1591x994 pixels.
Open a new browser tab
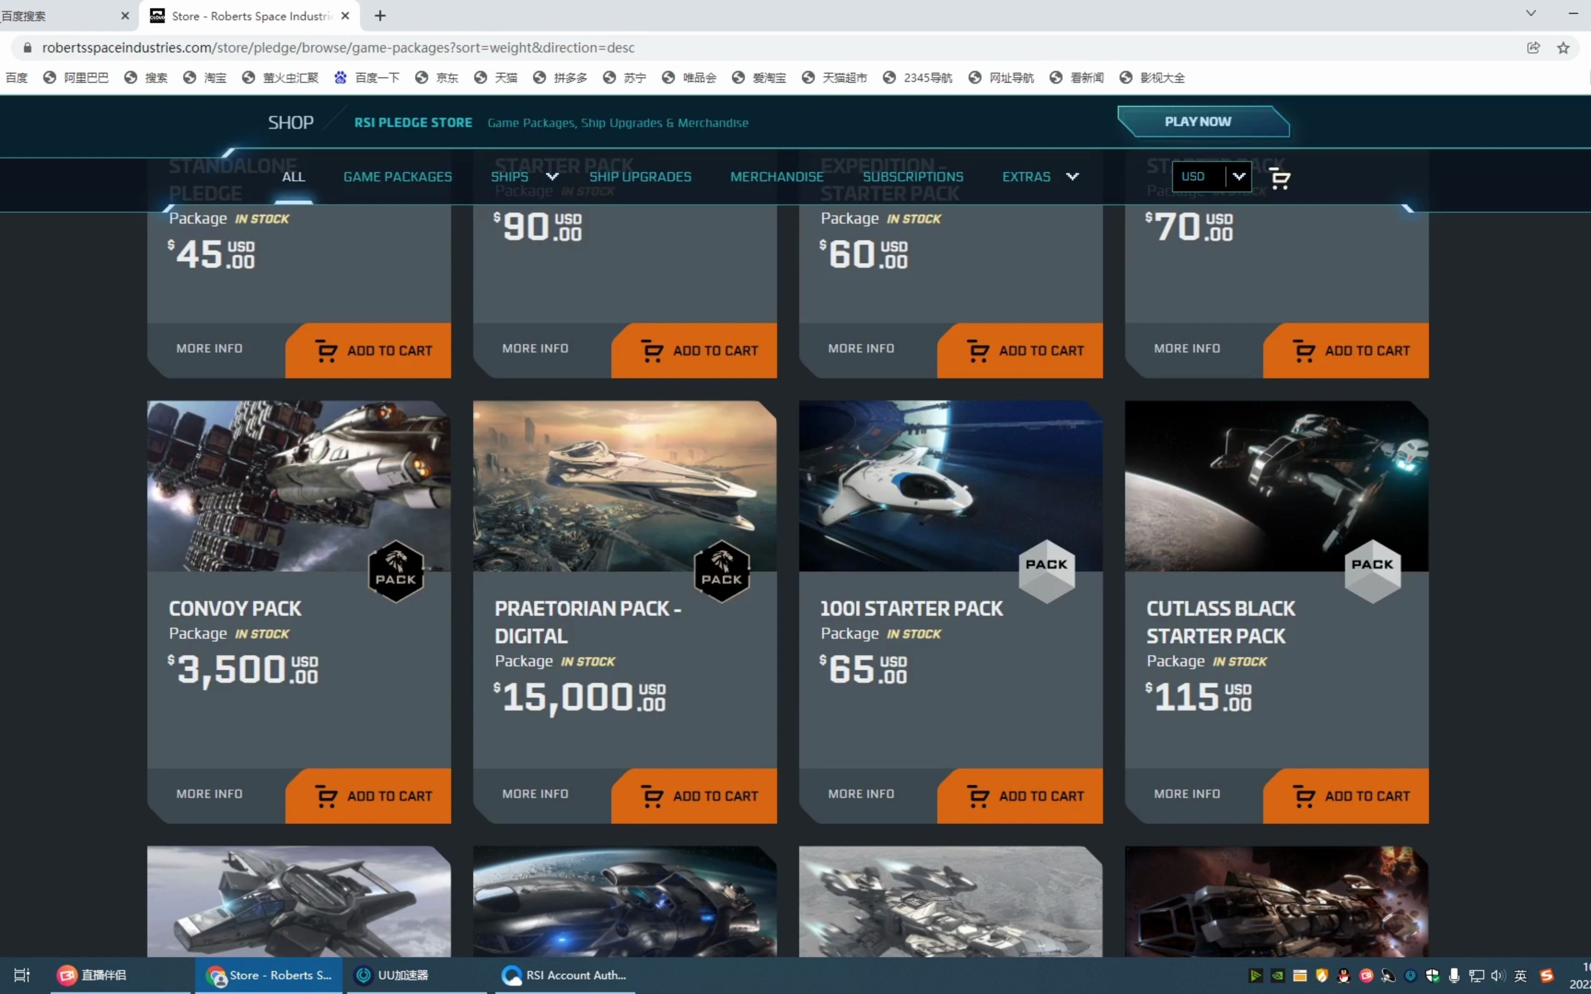[380, 16]
